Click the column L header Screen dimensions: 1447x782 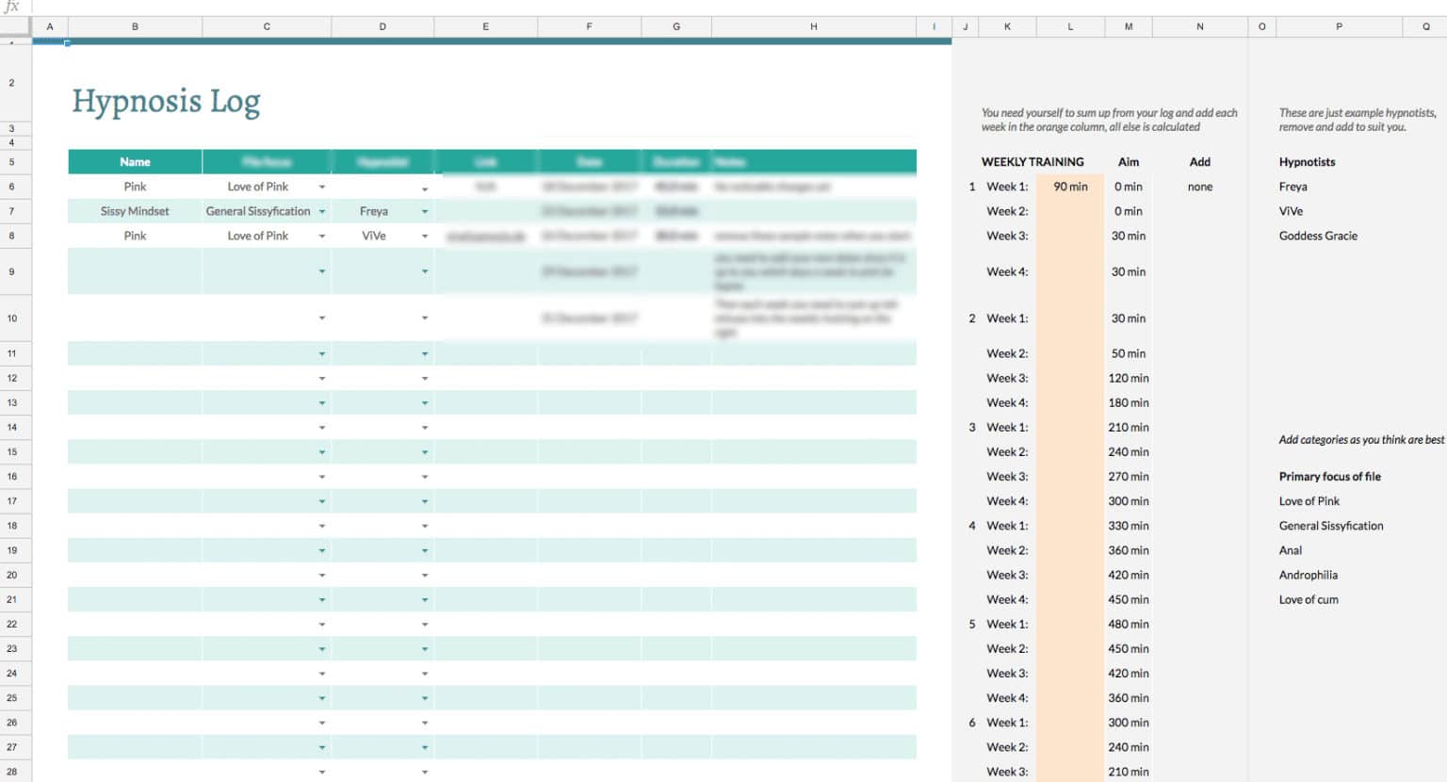pos(1070,26)
